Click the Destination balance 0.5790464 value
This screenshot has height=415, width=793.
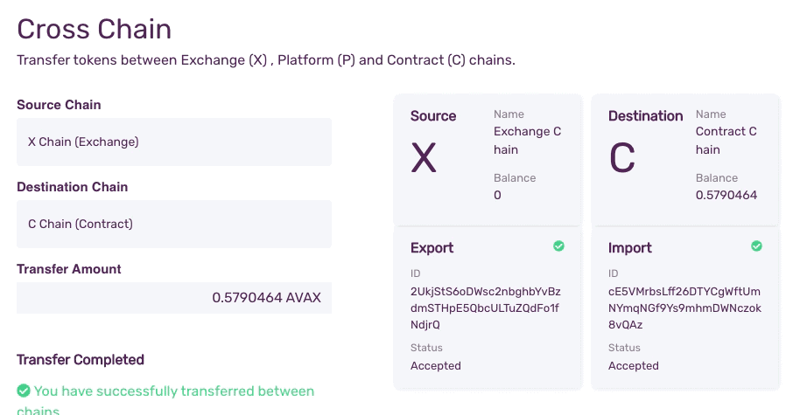point(726,195)
